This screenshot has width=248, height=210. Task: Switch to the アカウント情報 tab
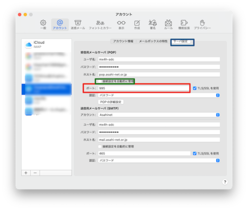coord(123,41)
